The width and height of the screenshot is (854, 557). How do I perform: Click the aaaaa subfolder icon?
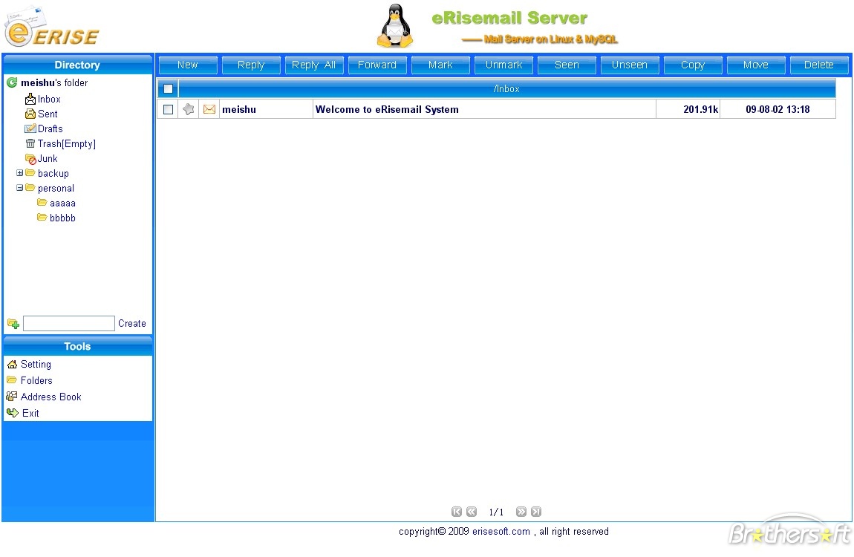42,202
